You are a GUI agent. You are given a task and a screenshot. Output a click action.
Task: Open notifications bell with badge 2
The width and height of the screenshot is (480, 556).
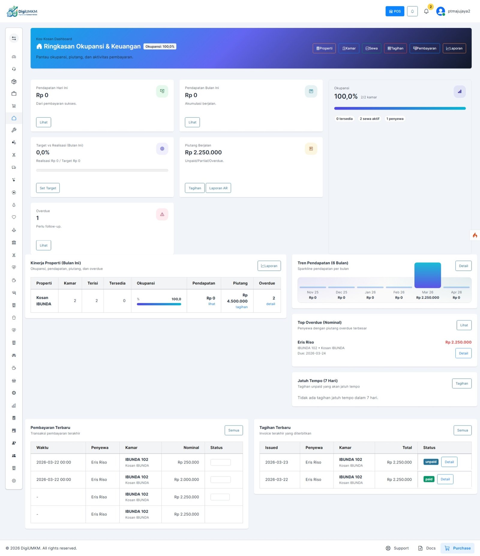[x=426, y=11]
